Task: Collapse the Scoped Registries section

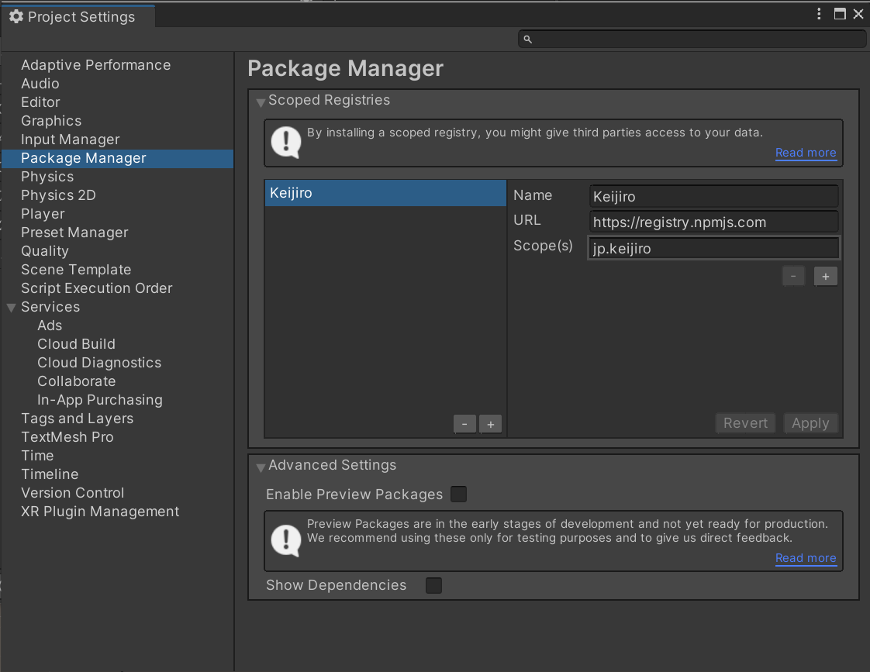Action: click(x=261, y=102)
